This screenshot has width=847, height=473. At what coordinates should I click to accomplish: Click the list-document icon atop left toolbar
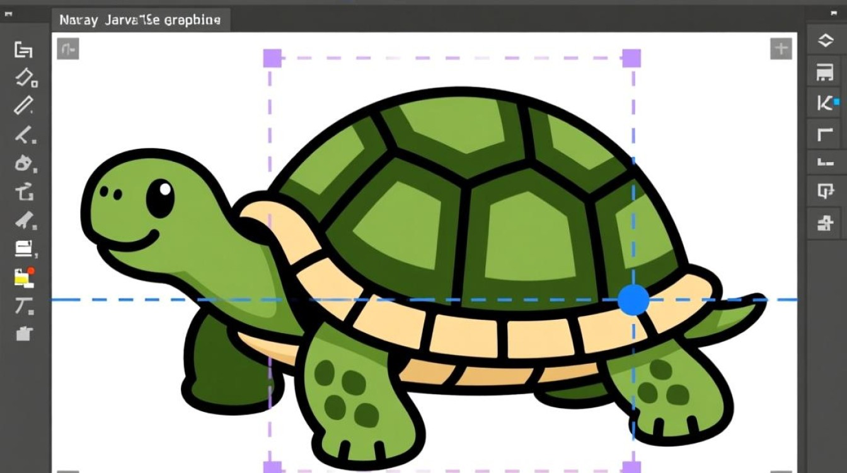[x=23, y=50]
